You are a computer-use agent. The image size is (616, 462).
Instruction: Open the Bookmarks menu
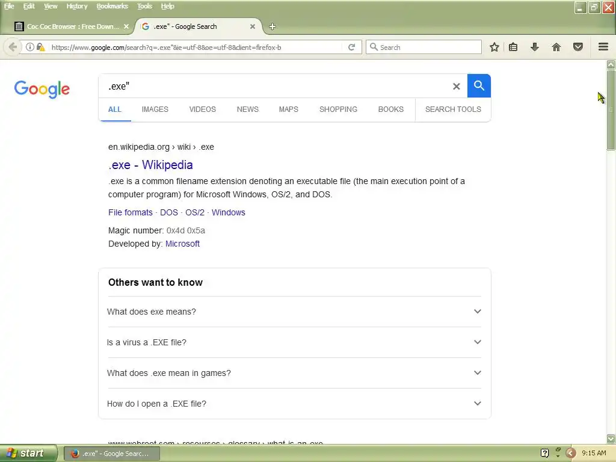pos(112,6)
